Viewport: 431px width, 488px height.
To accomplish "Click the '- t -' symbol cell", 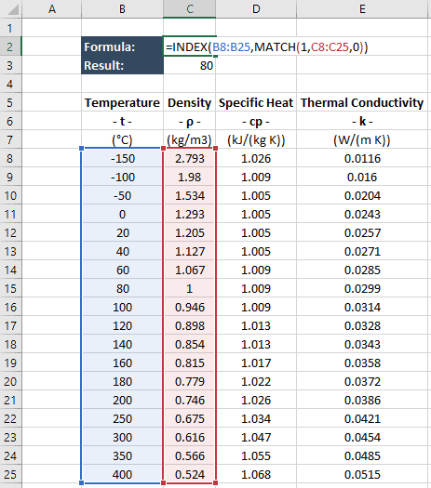I will [122, 121].
